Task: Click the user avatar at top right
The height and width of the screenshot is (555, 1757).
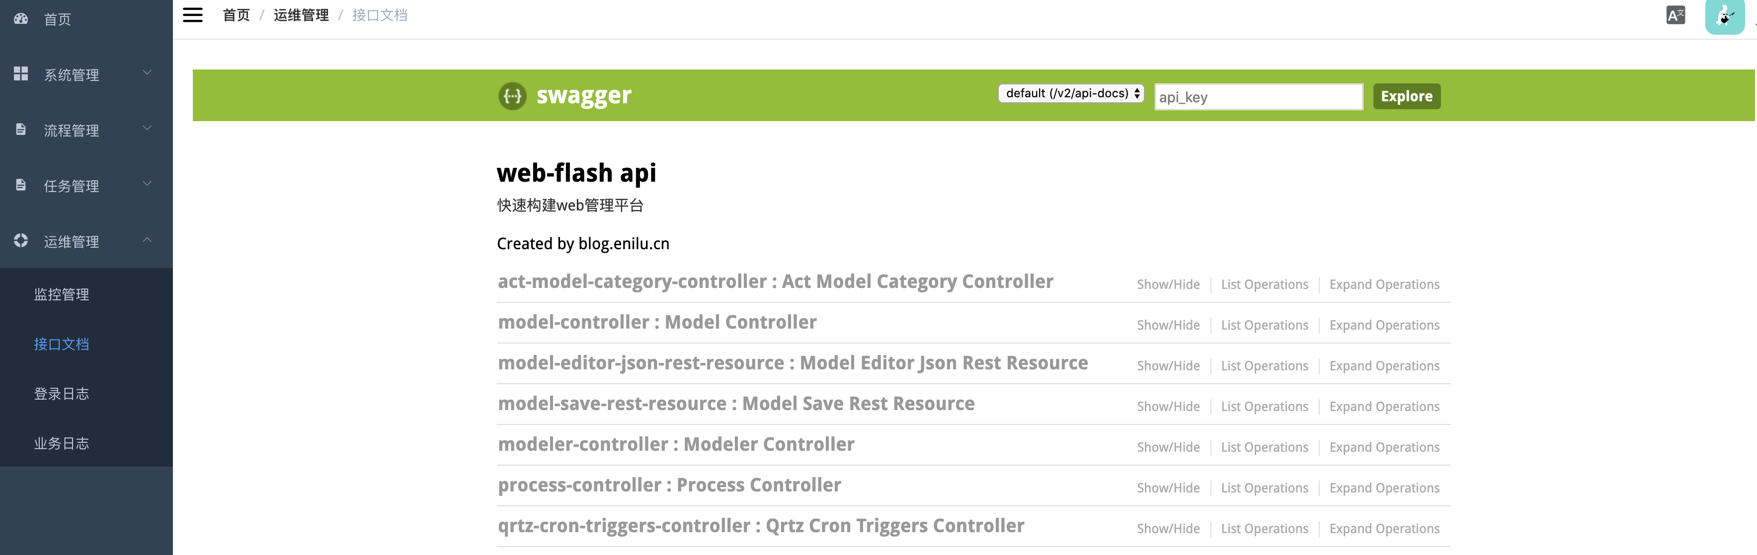Action: 1724,16
